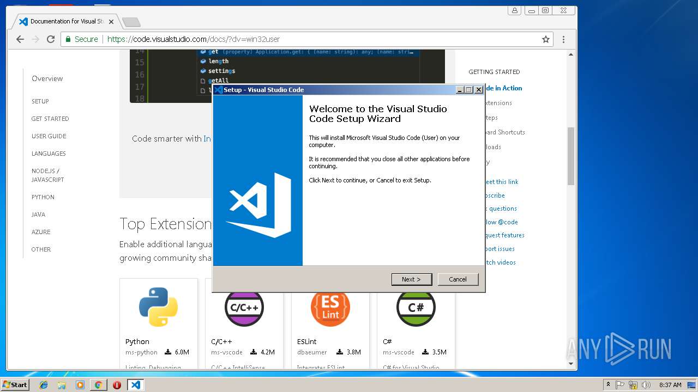Switch to Chrome in the taskbar
This screenshot has height=392, width=698.
click(98, 385)
